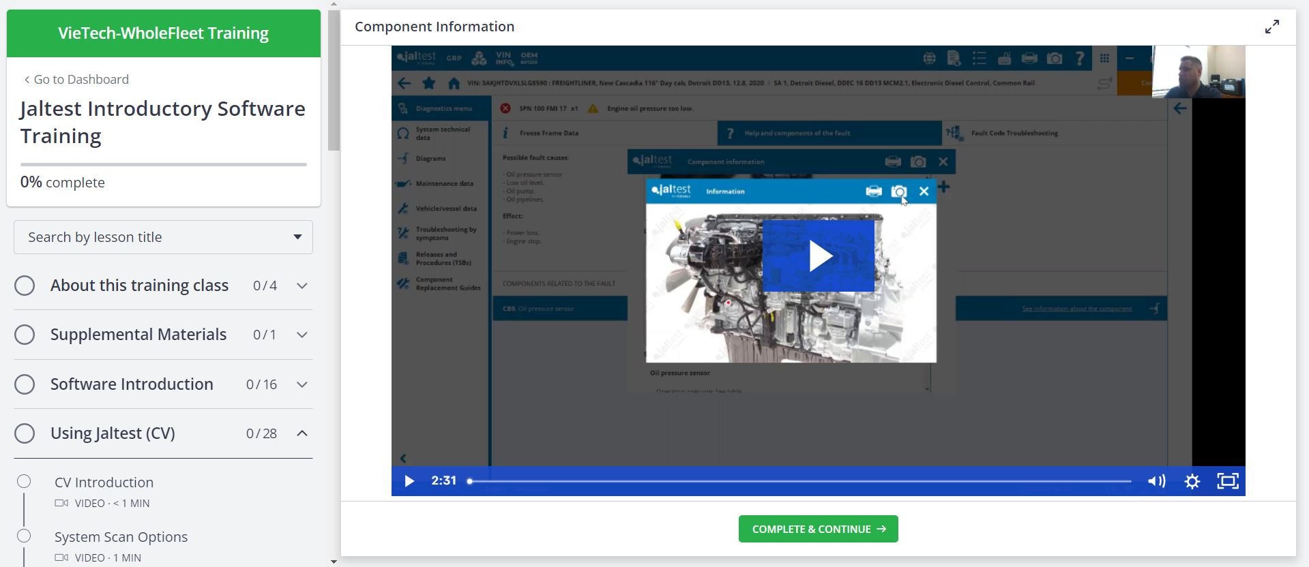Collapse the Using Jaltest (CV) section chevron
The image size is (1309, 567).
tap(302, 433)
